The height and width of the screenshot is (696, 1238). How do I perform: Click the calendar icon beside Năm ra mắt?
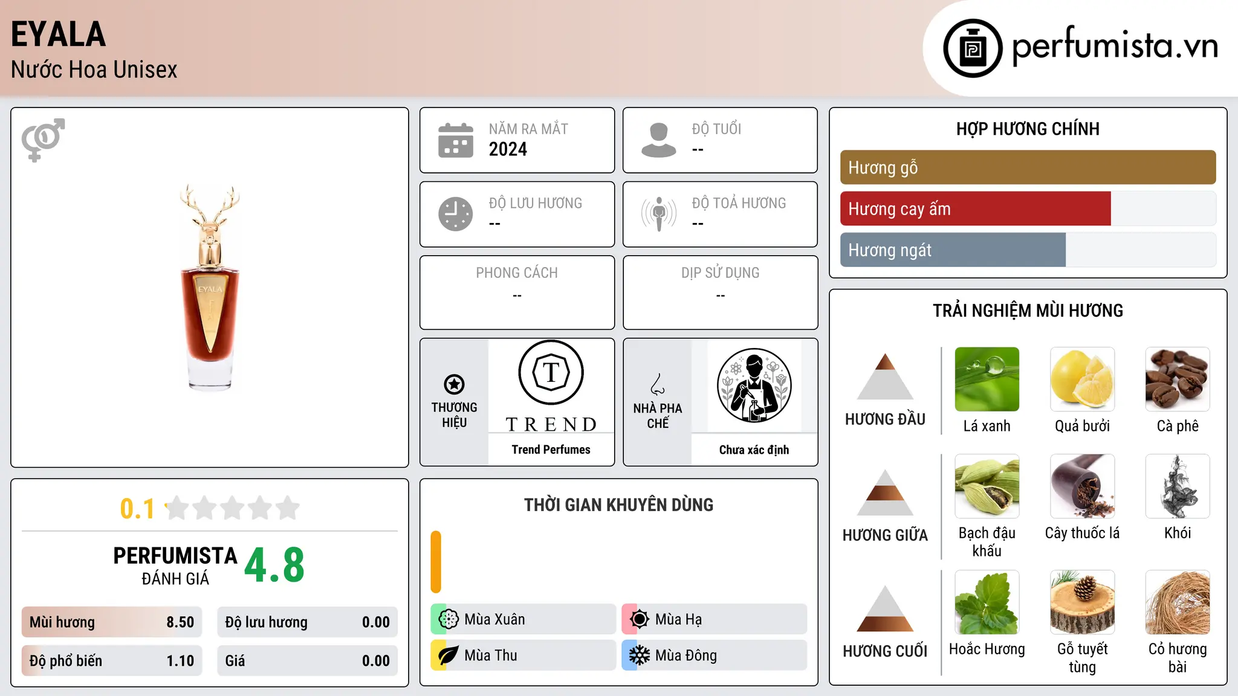pyautogui.click(x=456, y=140)
